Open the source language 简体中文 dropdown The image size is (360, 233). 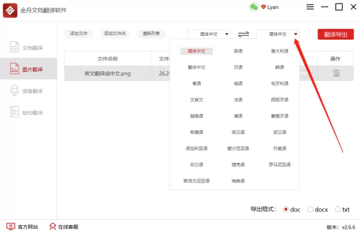click(x=209, y=34)
